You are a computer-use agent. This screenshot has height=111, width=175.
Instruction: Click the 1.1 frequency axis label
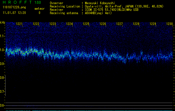tap(3, 36)
